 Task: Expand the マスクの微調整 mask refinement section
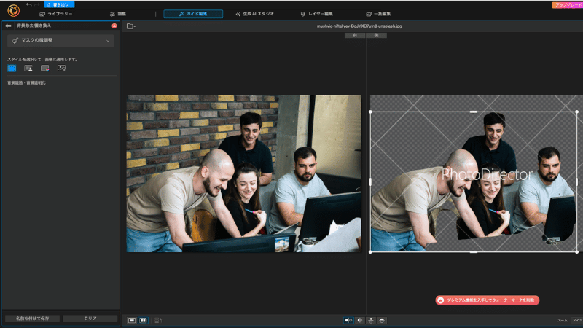(60, 41)
